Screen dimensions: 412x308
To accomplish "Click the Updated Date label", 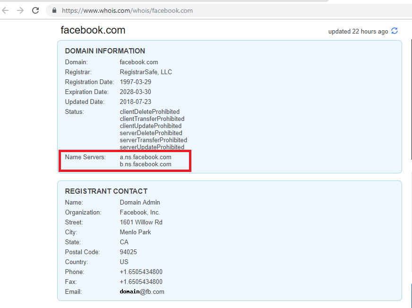I will 85,102.
